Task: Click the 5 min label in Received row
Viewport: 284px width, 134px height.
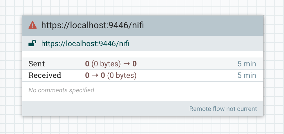Action: pos(247,75)
